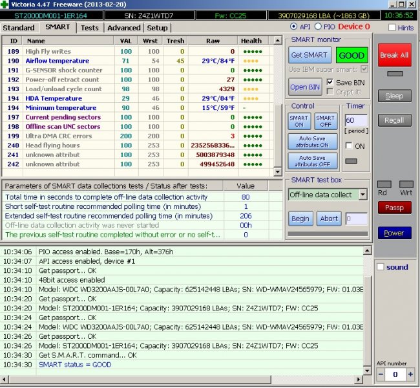Screen dimensions: 420x388
Task: Click the Timer period input field
Action: pyautogui.click(x=356, y=120)
